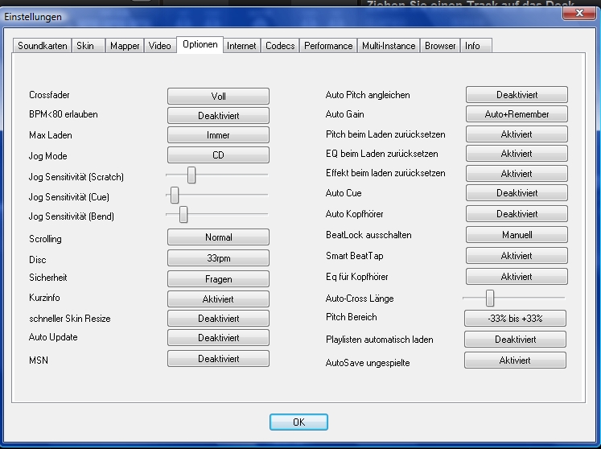Change the Disc speed 33rpm option
The width and height of the screenshot is (601, 449).
click(x=218, y=259)
